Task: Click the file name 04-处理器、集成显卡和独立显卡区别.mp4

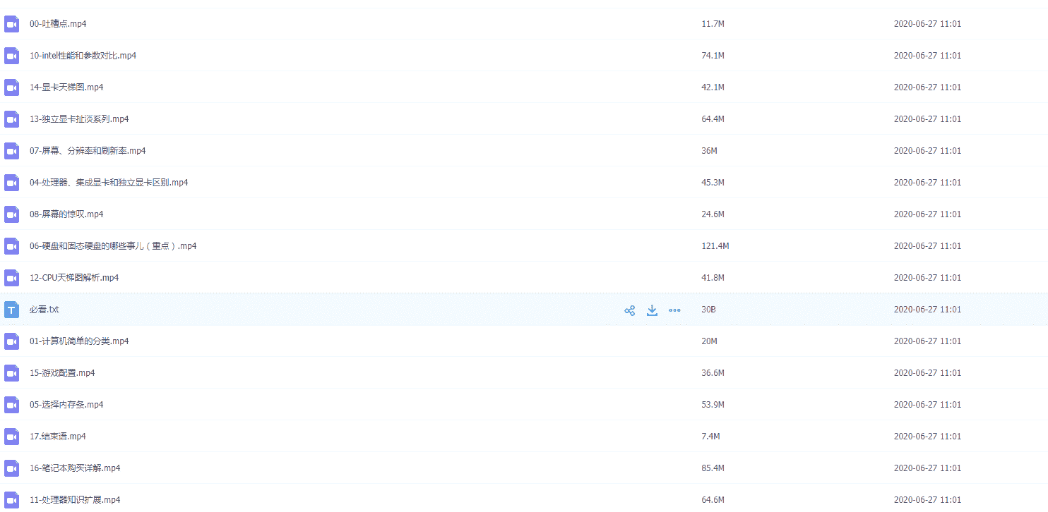Action: pyautogui.click(x=109, y=183)
